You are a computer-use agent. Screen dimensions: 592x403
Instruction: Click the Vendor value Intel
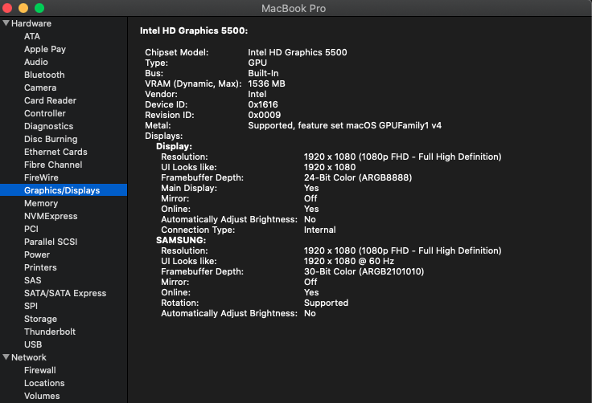point(257,94)
